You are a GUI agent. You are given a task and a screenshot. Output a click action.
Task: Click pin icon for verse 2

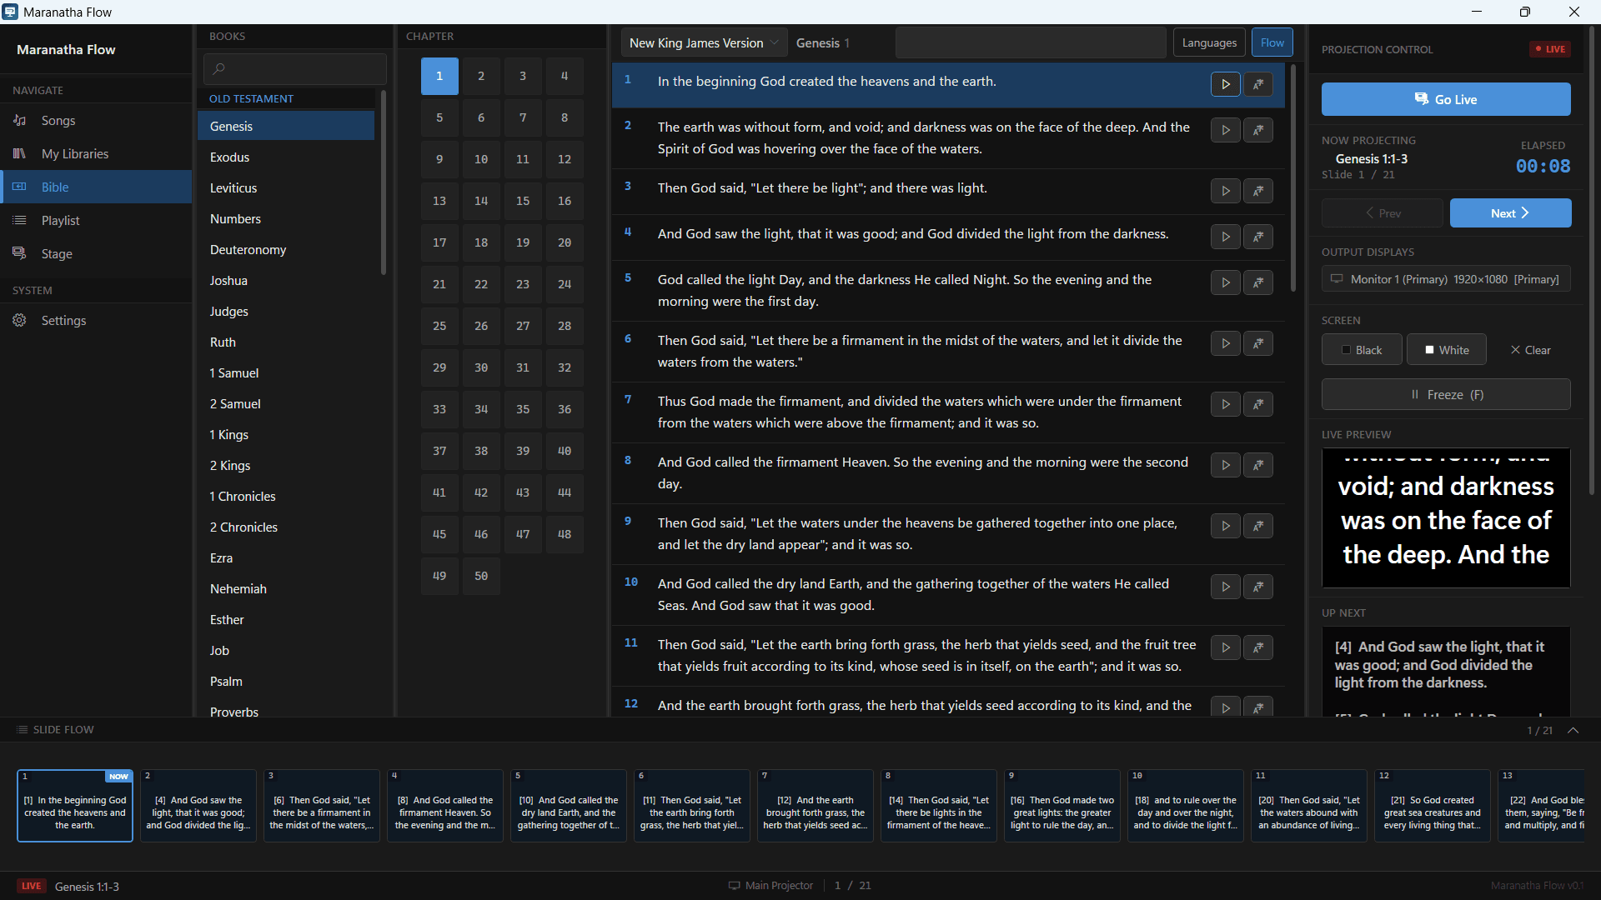(1258, 130)
